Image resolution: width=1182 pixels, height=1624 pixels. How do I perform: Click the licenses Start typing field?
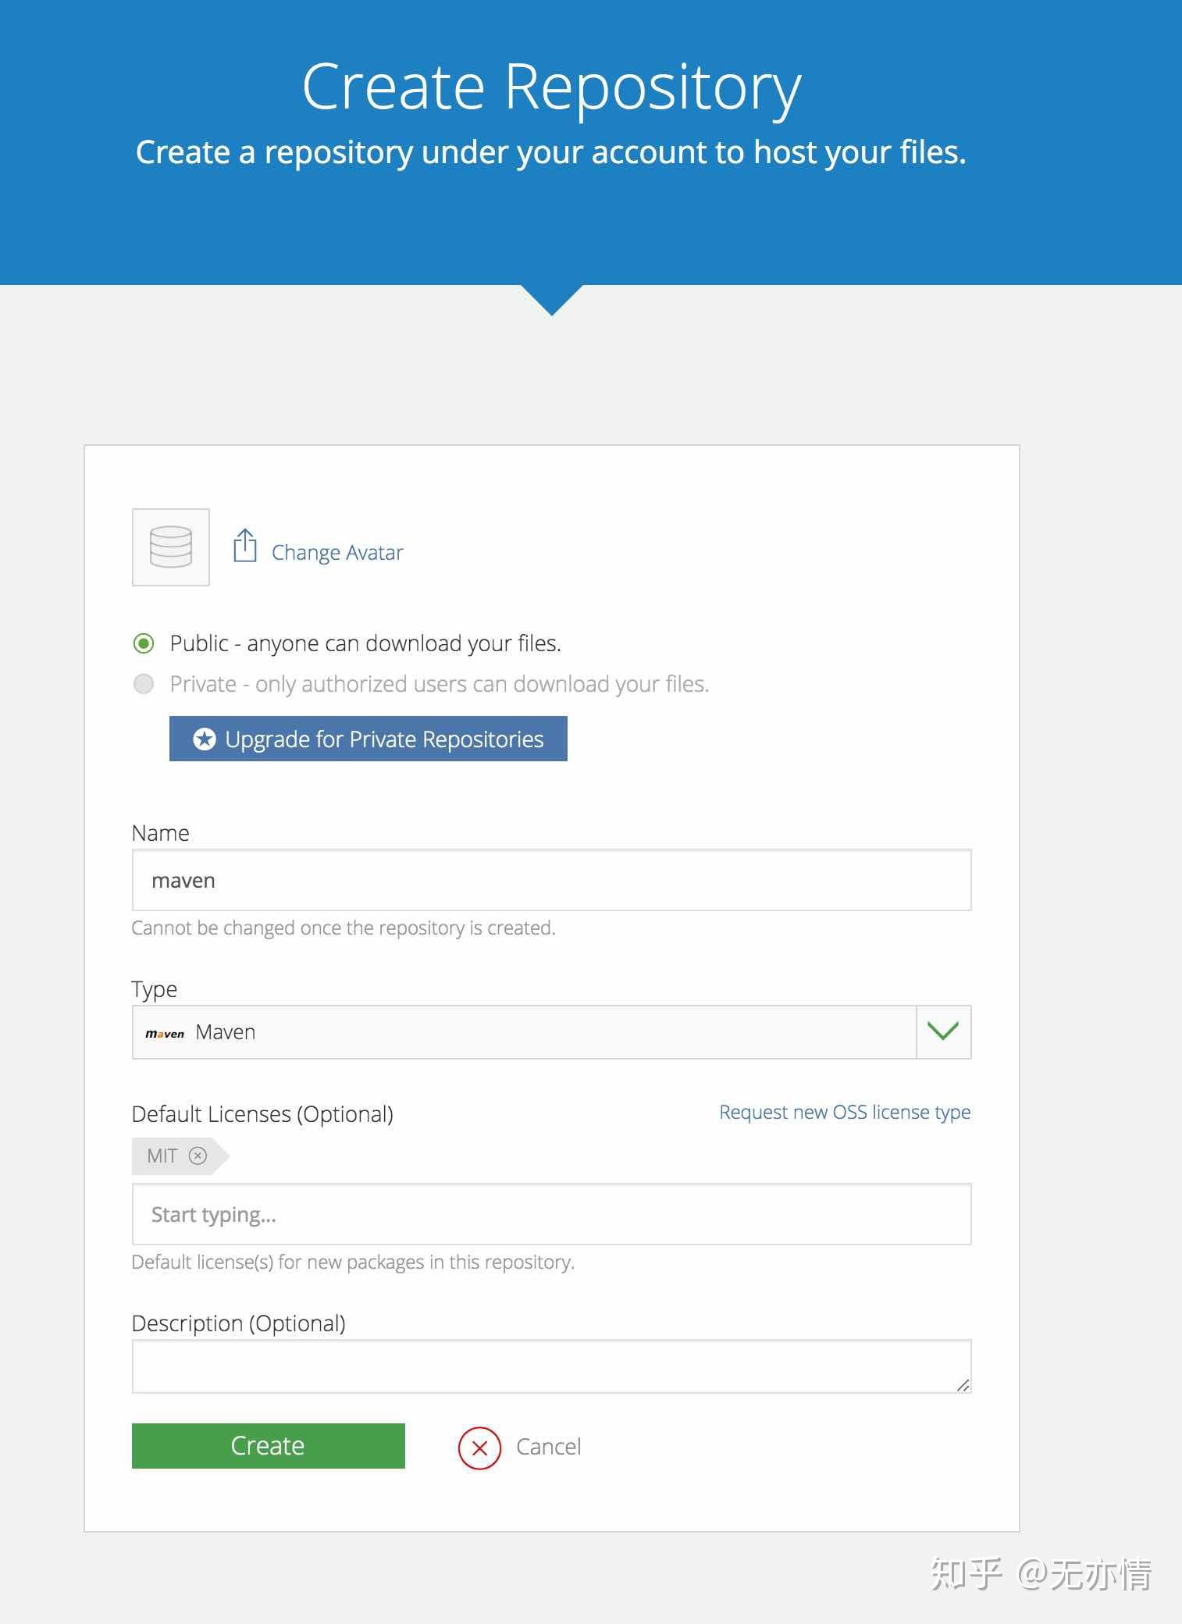pos(551,1214)
